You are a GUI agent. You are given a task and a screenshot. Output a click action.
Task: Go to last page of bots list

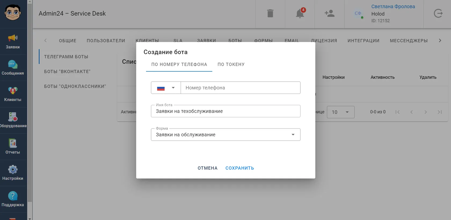coord(440,112)
